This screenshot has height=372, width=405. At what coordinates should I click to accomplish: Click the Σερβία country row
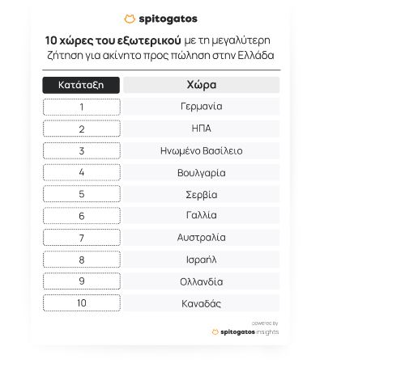(x=202, y=194)
